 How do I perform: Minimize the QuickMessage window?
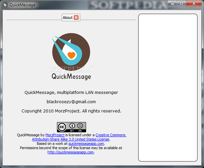[x=173, y=4]
